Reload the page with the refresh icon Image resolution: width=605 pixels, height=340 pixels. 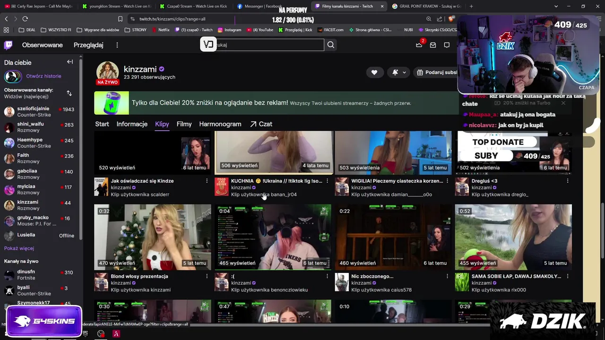point(25,19)
